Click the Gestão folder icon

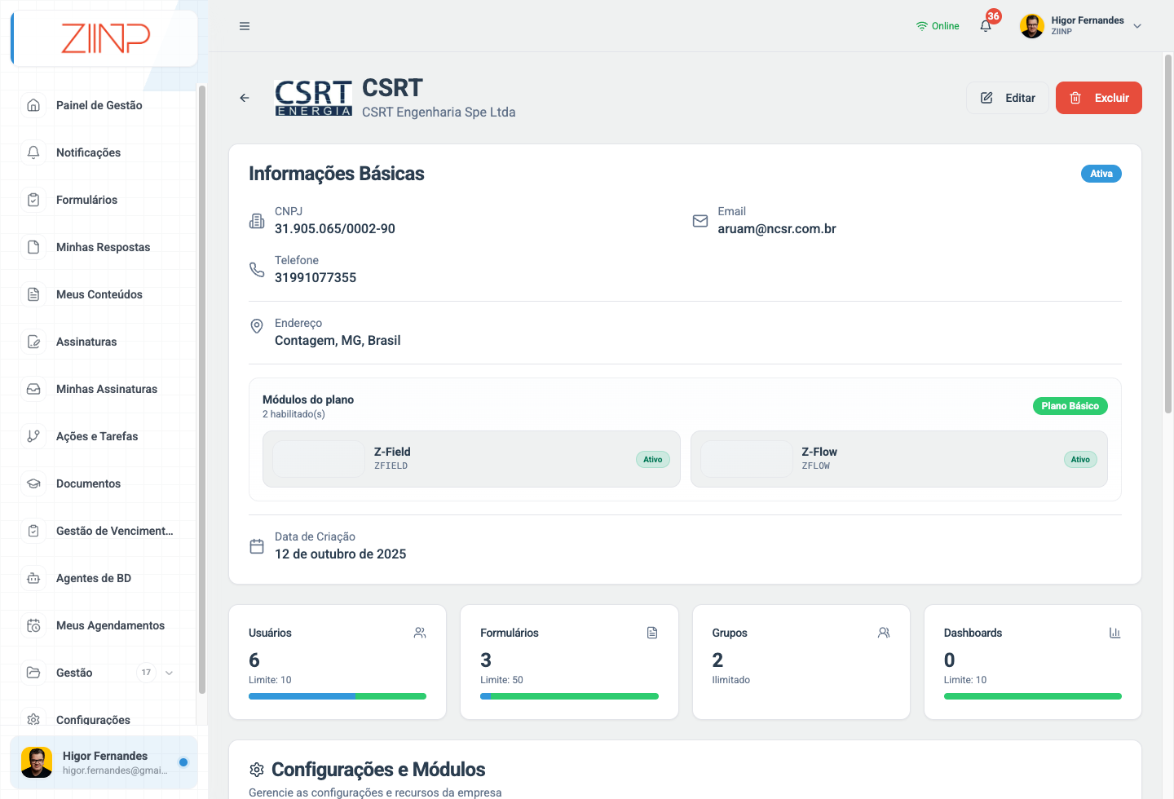(33, 673)
